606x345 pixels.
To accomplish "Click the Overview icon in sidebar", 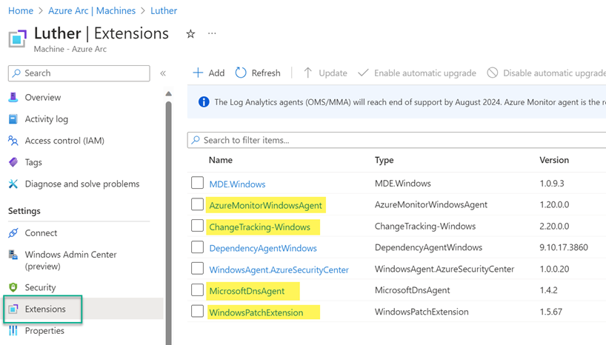I will click(13, 98).
